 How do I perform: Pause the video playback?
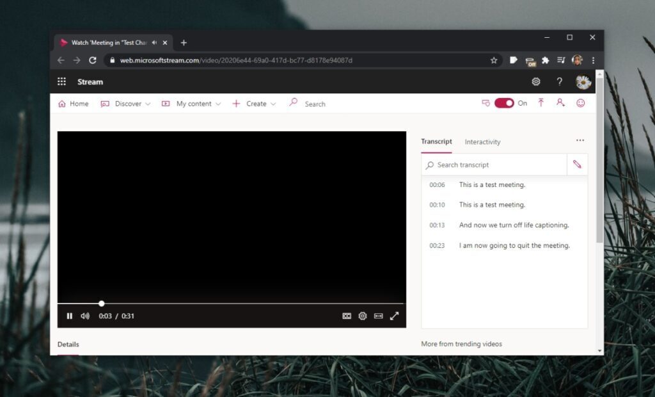click(x=70, y=316)
